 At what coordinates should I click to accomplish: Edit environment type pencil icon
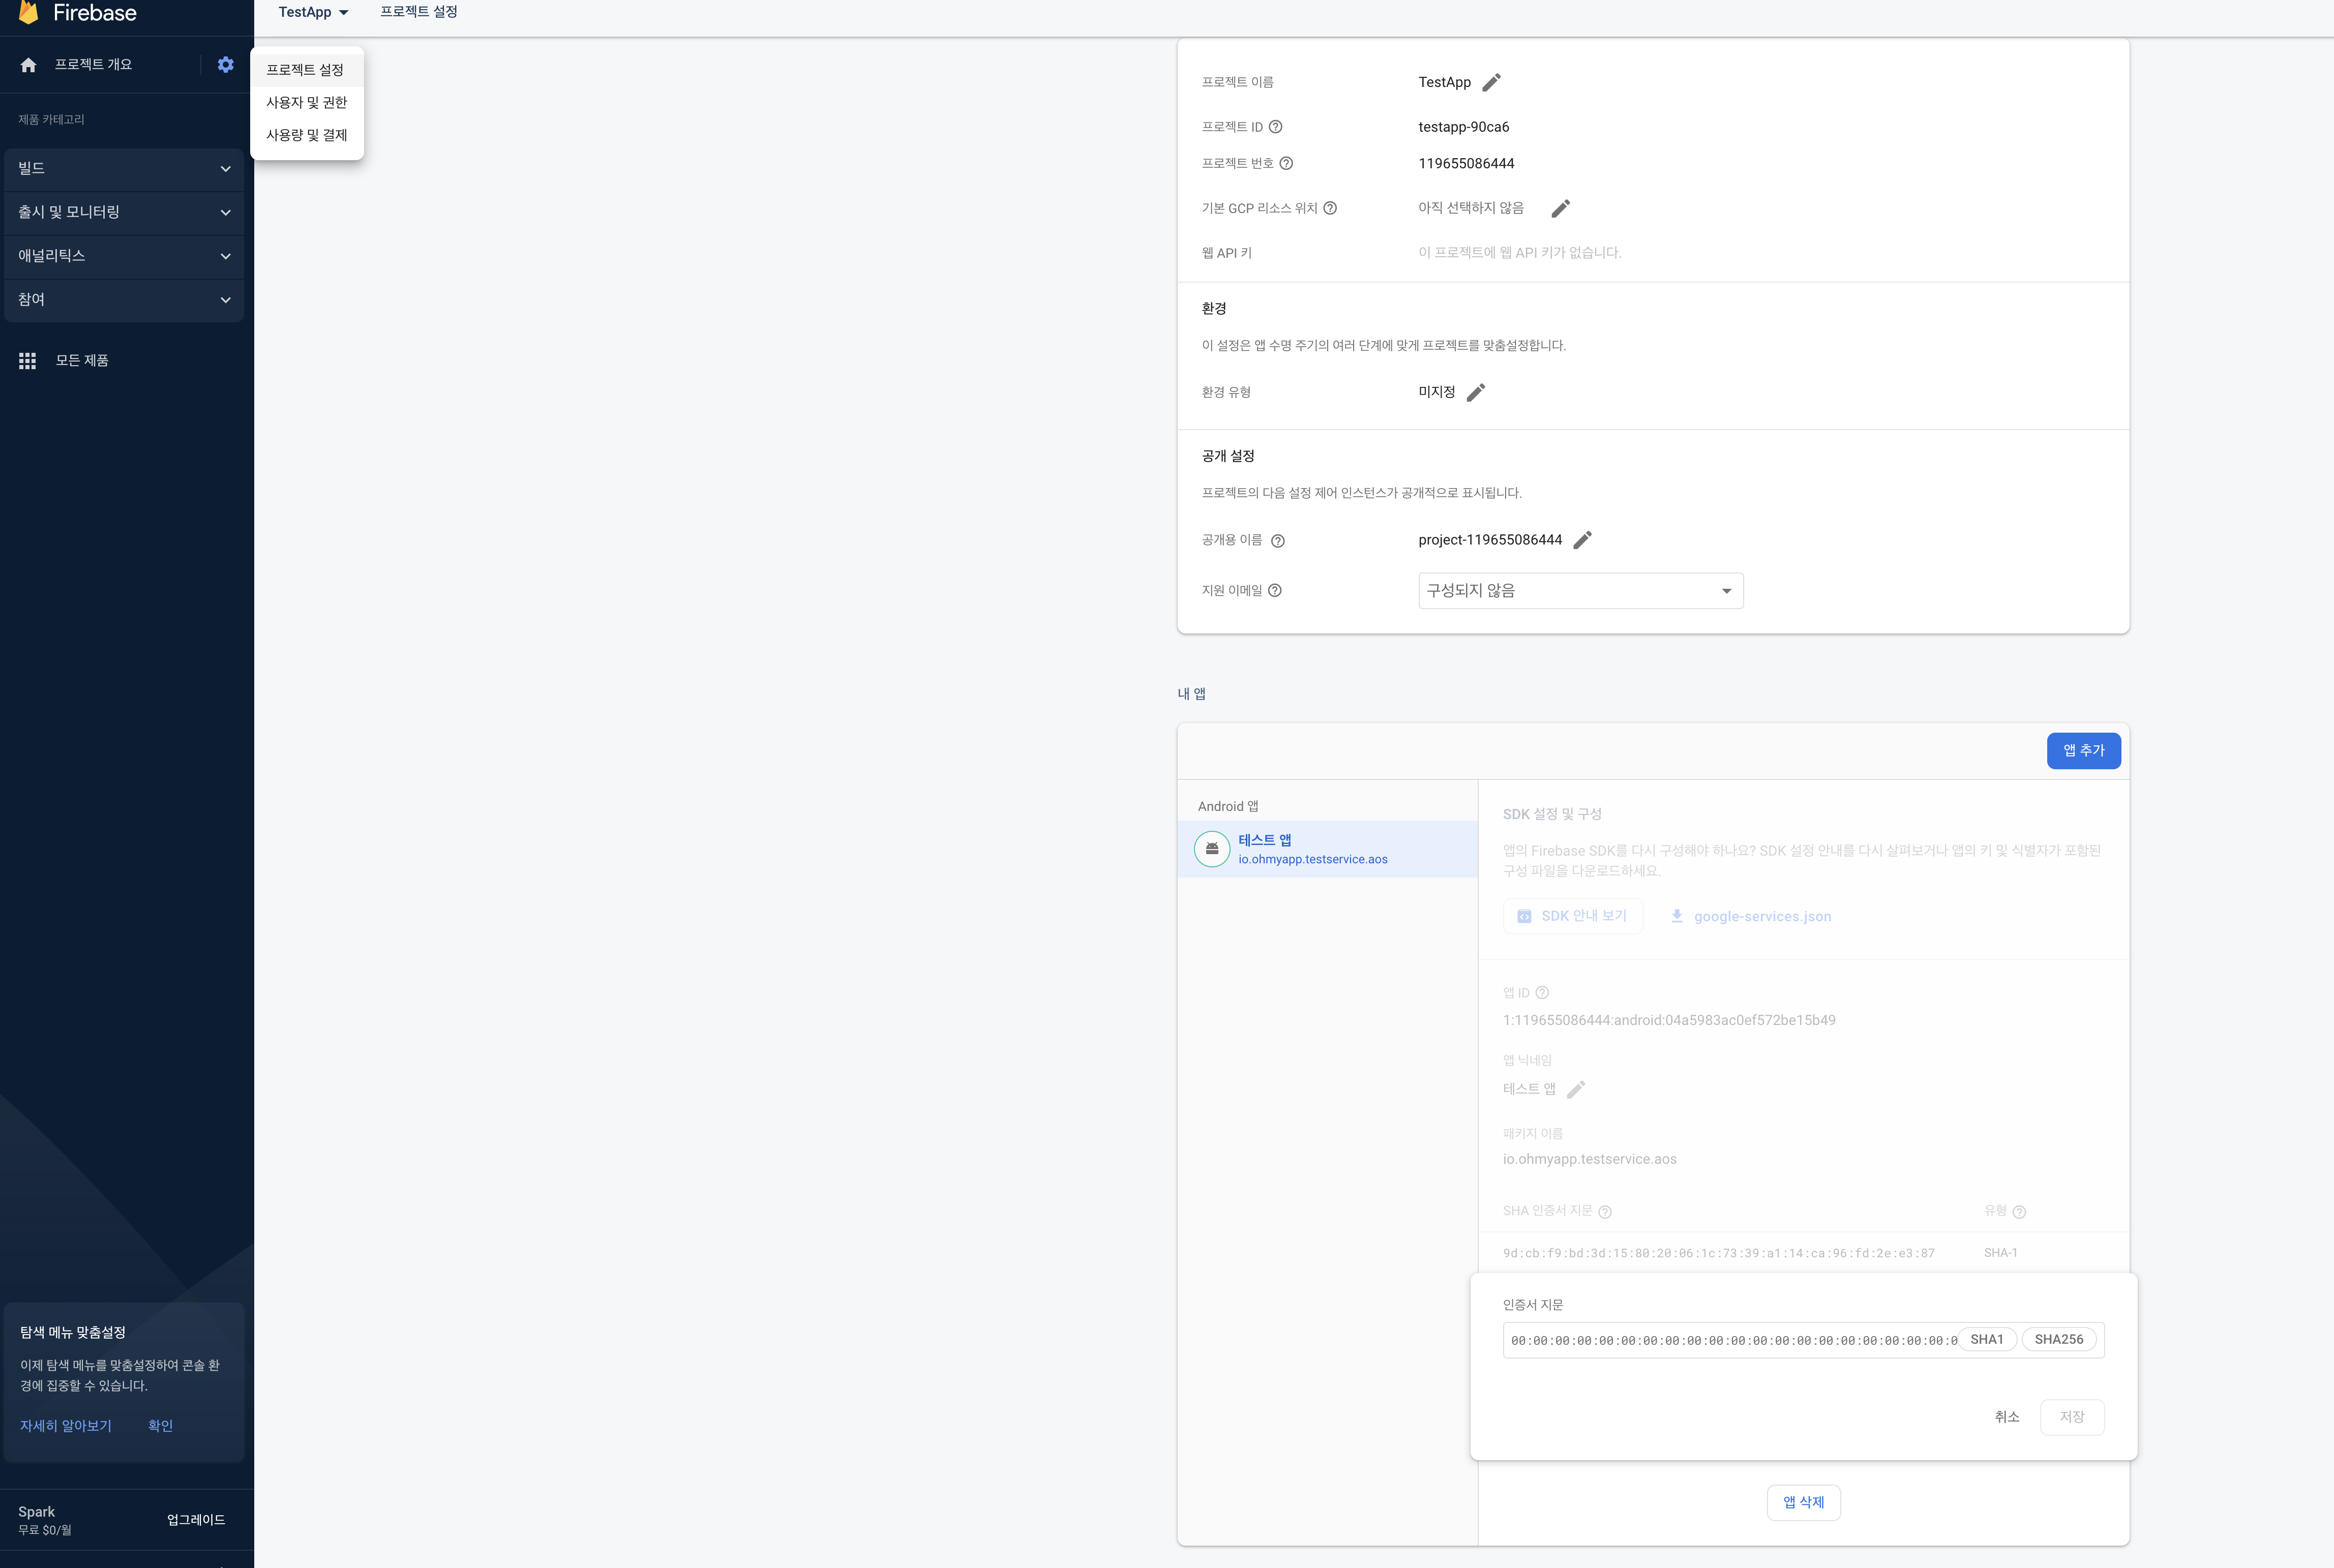1475,392
